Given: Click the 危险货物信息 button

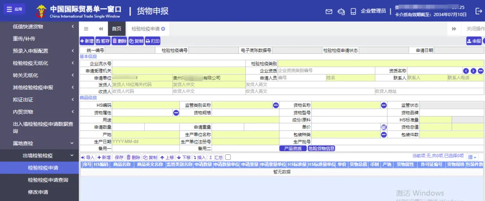Looking at the screenshot, I should (322, 149).
